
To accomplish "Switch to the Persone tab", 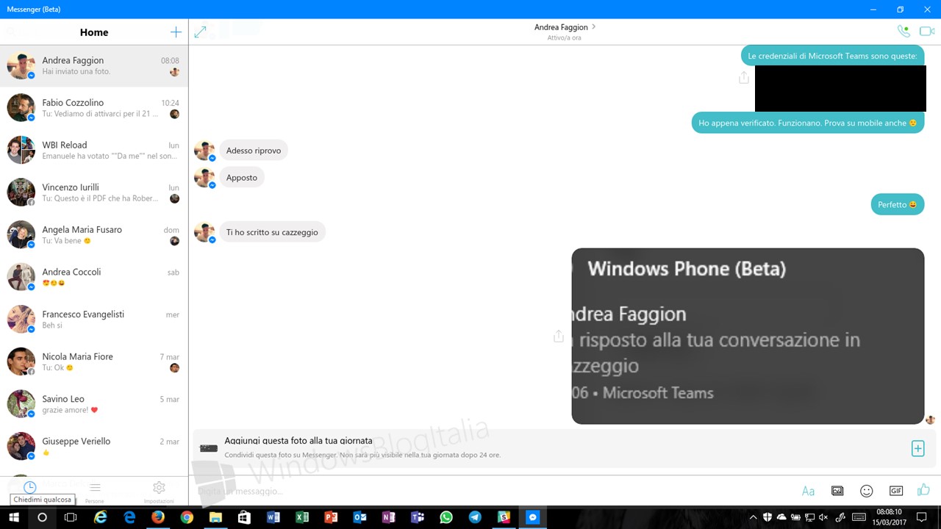I will pyautogui.click(x=94, y=492).
